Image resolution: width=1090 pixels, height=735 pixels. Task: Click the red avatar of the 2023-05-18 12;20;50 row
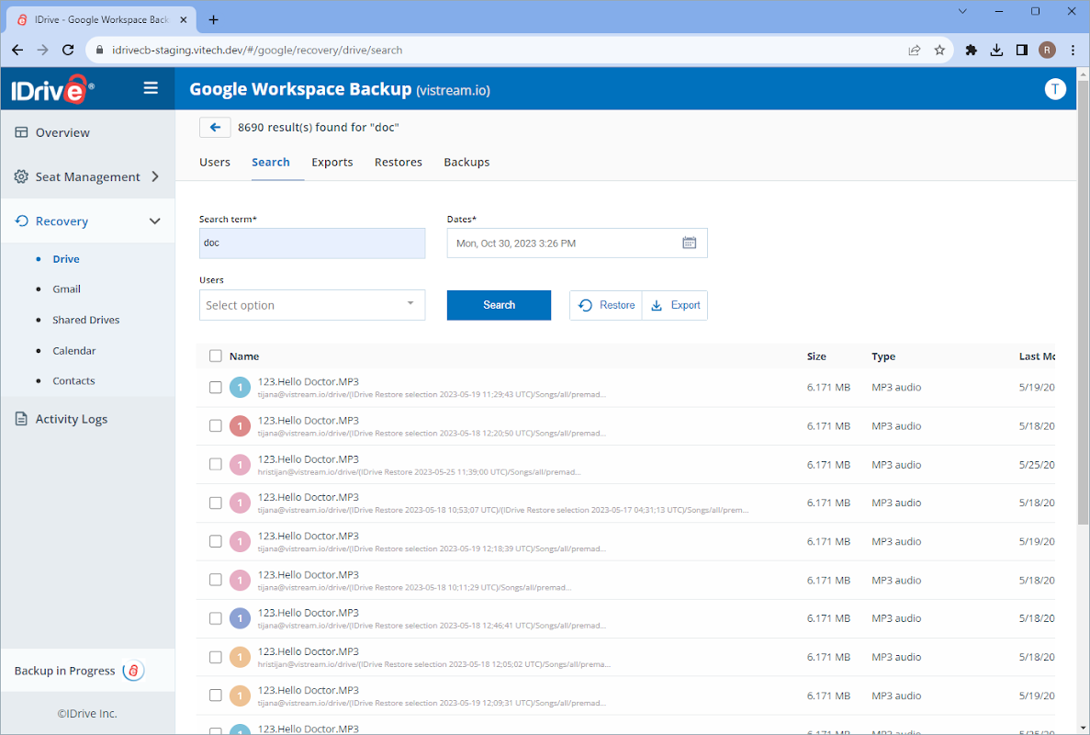click(x=240, y=425)
